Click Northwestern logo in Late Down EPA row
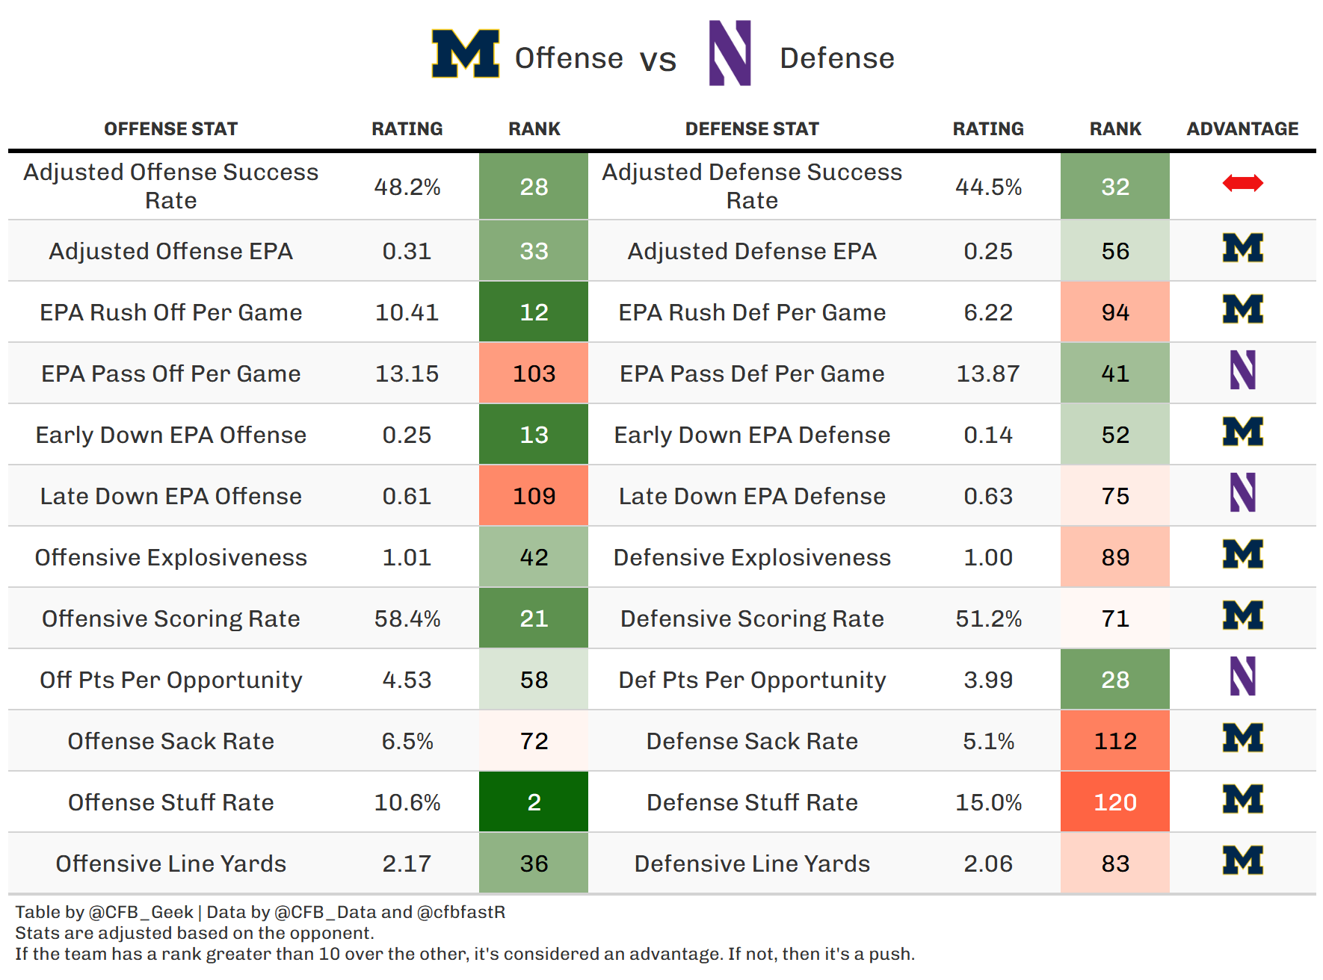 tap(1242, 493)
